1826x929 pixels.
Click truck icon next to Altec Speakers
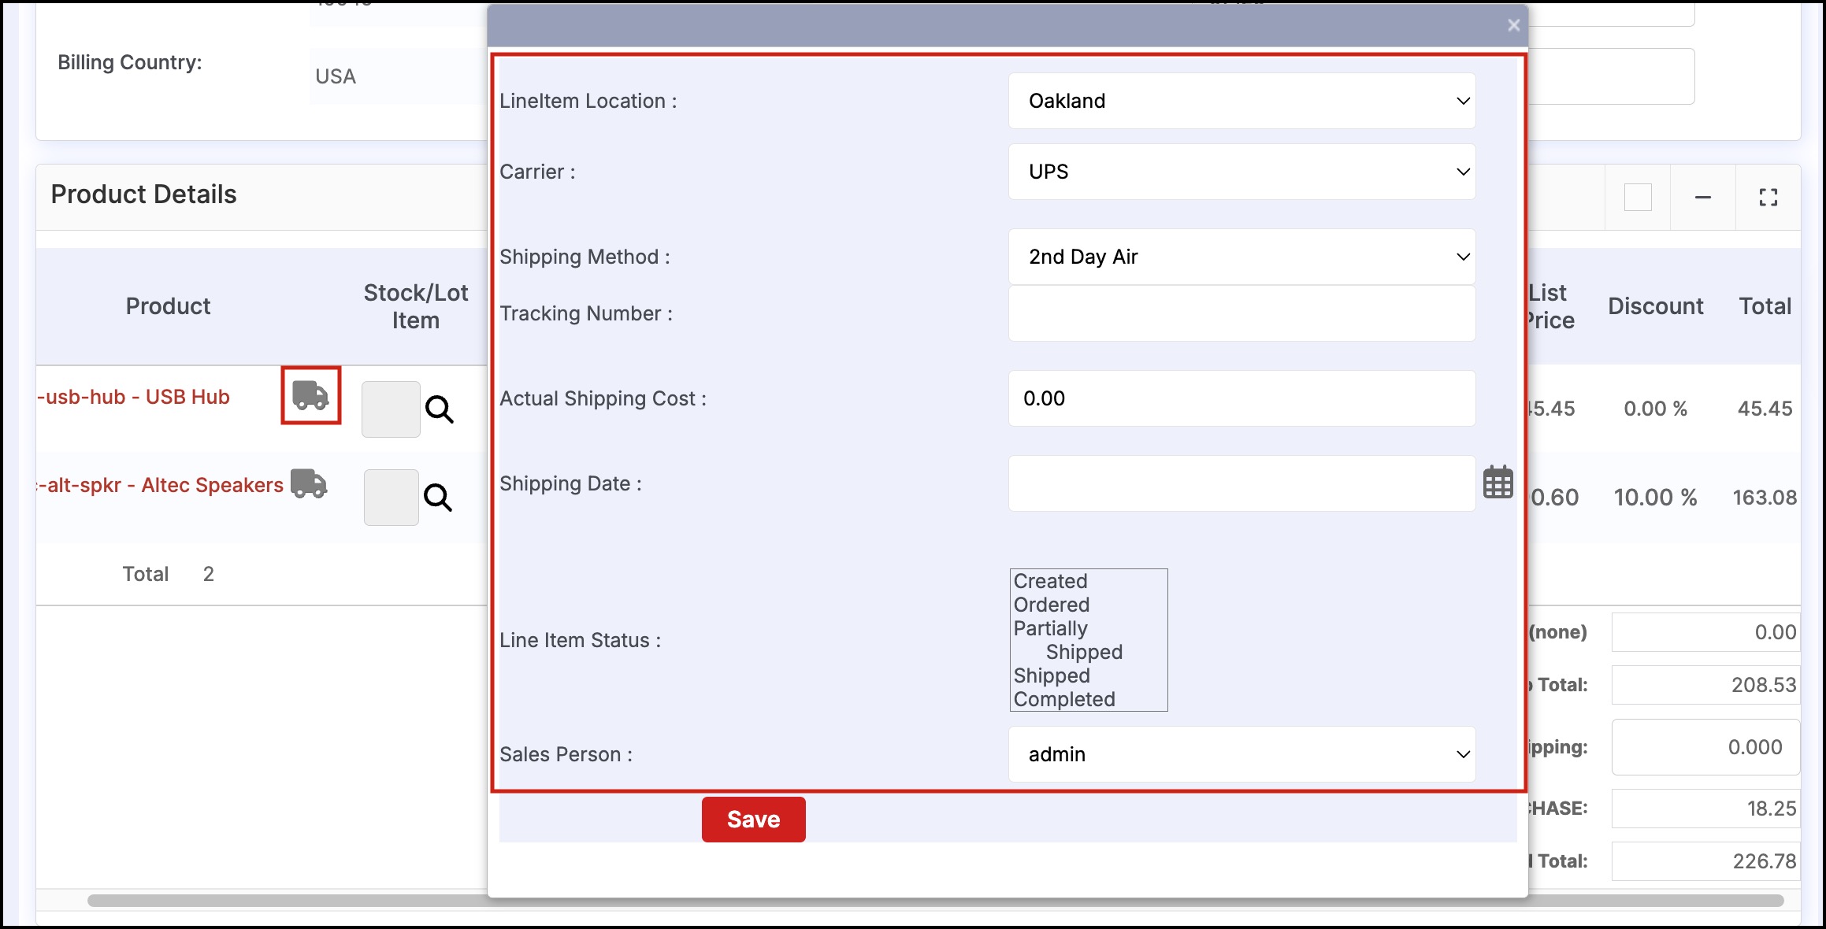pyautogui.click(x=309, y=483)
